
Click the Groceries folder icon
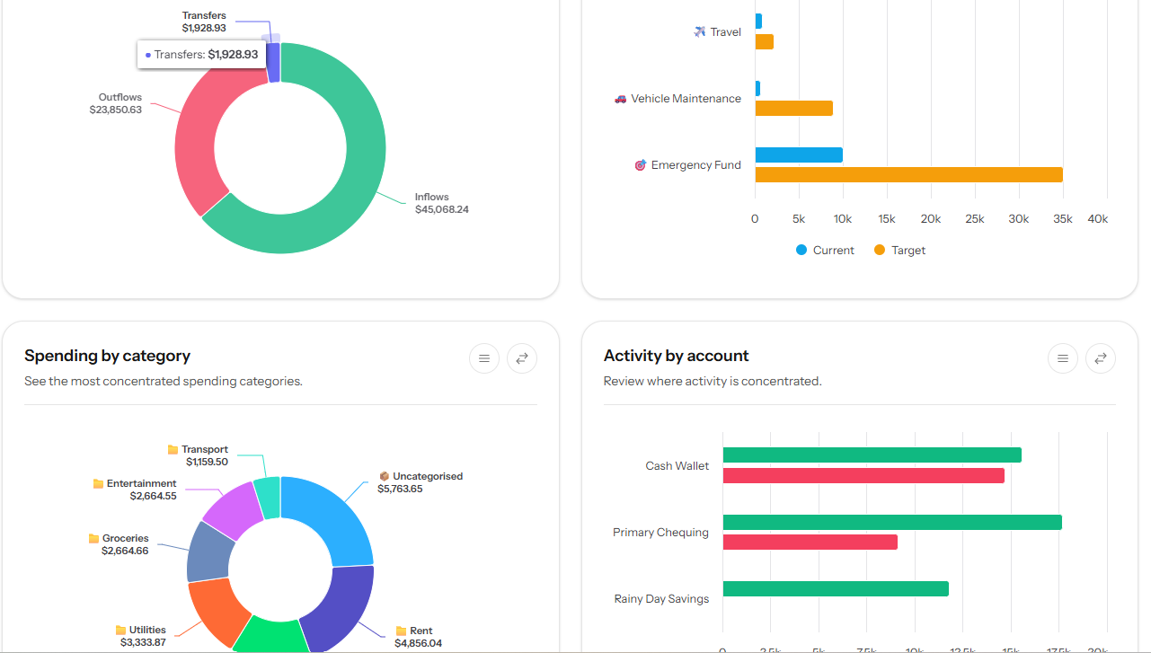pos(93,538)
